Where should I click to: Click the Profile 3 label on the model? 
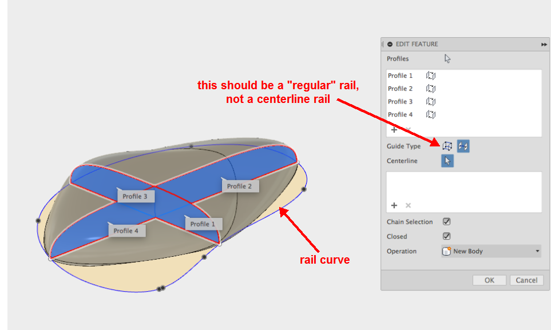[x=136, y=196]
